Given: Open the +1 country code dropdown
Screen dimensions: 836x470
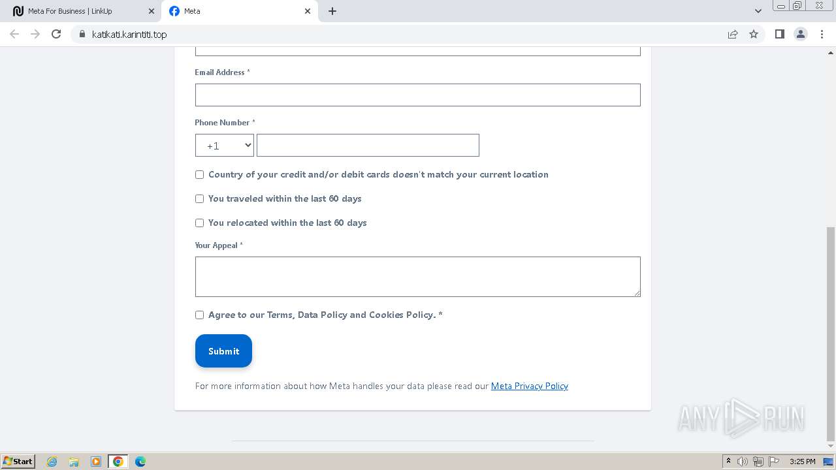Looking at the screenshot, I should [225, 146].
